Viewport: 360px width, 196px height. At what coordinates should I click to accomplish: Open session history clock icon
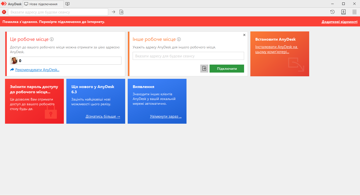pos(332,12)
